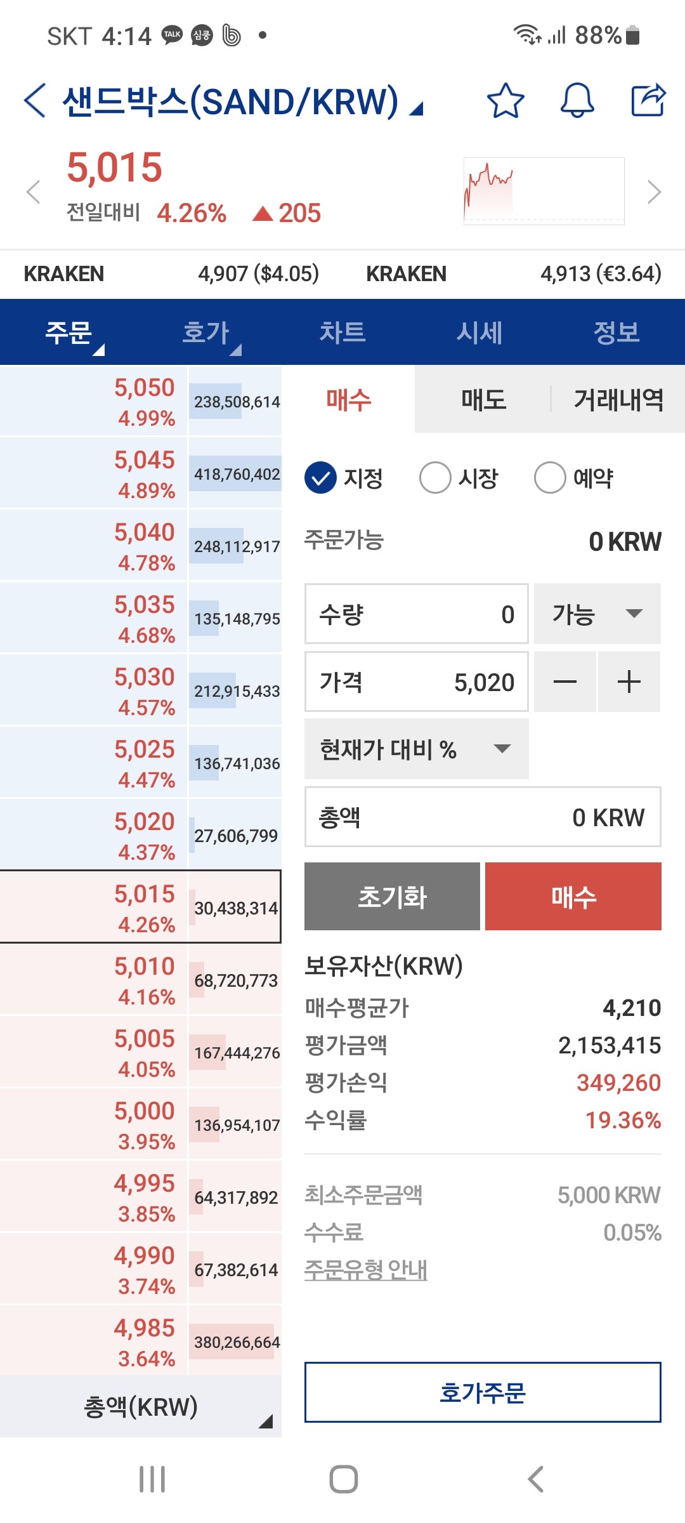The width and height of the screenshot is (685, 1523).
Task: Tap the back arrow beside 샌드박스
Action: 35,100
